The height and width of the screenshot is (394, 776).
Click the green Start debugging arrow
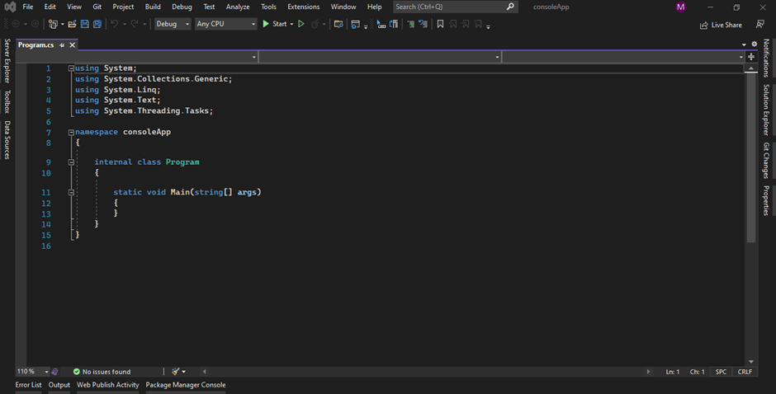tap(266, 24)
